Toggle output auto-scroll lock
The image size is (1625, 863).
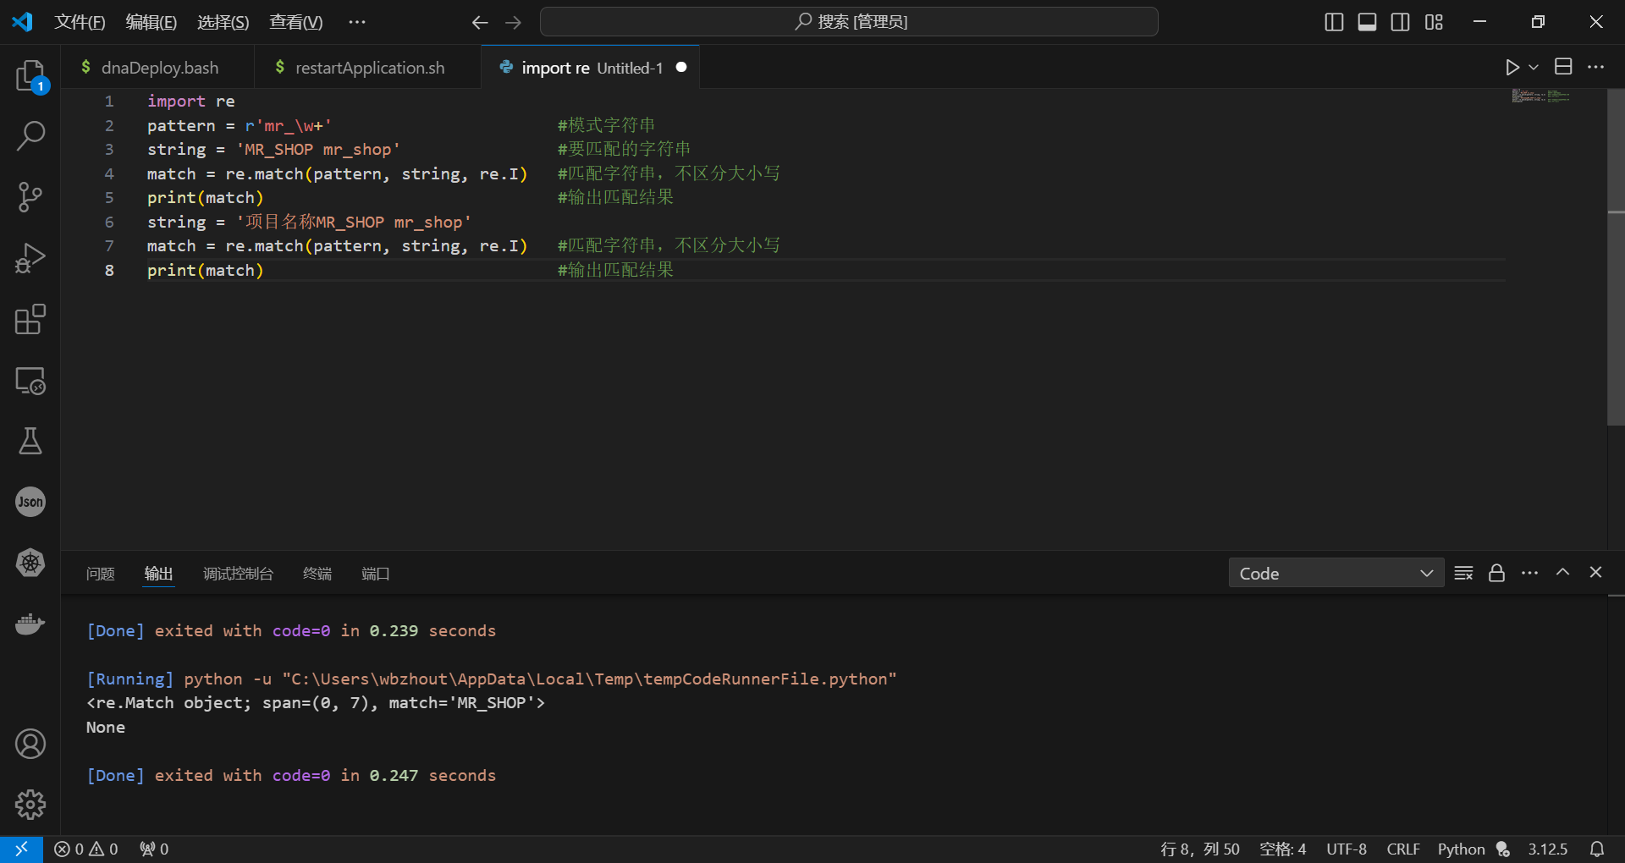coord(1496,573)
